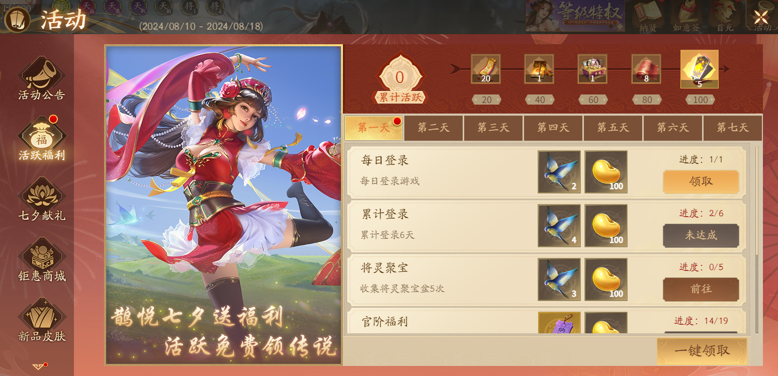The width and height of the screenshot is (778, 376).
Task: Click the gold ingot in 将灵聚宝 row
Action: pyautogui.click(x=606, y=279)
